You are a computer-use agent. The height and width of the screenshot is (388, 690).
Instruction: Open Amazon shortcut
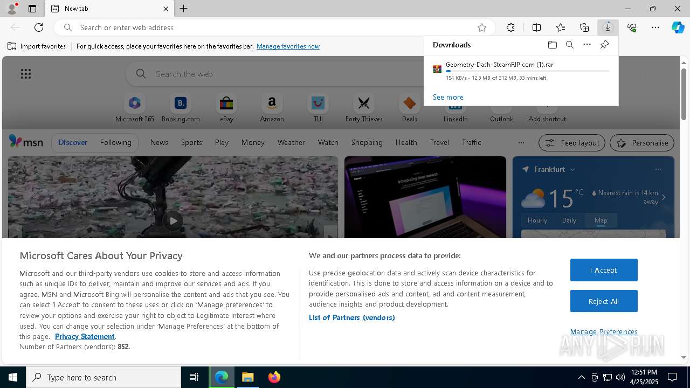pos(272,108)
